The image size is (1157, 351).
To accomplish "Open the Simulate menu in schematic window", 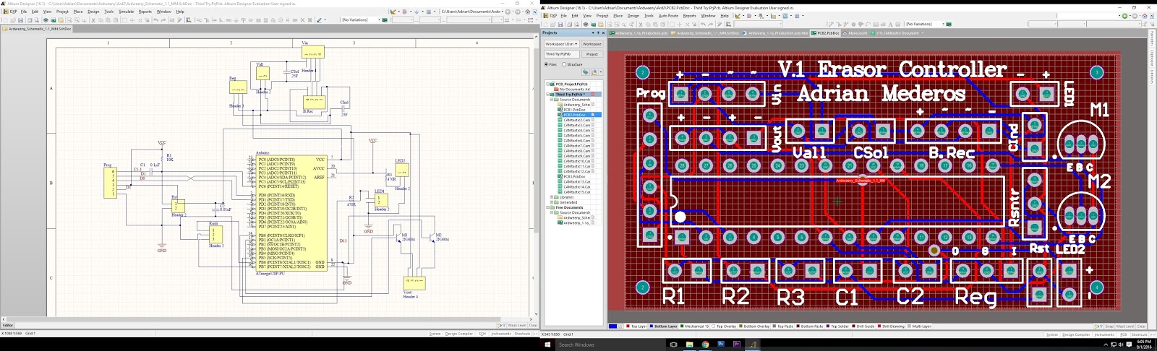I will pos(126,12).
